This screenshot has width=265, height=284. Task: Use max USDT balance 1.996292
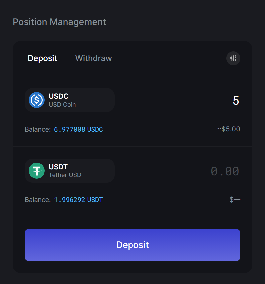point(78,200)
